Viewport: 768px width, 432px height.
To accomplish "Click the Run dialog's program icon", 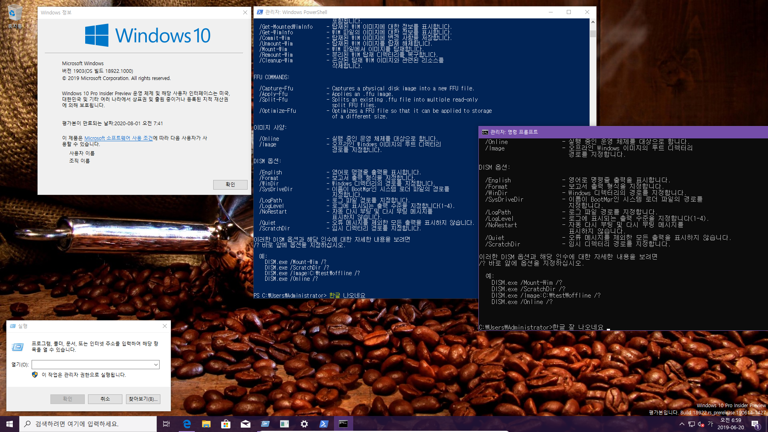I will pyautogui.click(x=18, y=346).
